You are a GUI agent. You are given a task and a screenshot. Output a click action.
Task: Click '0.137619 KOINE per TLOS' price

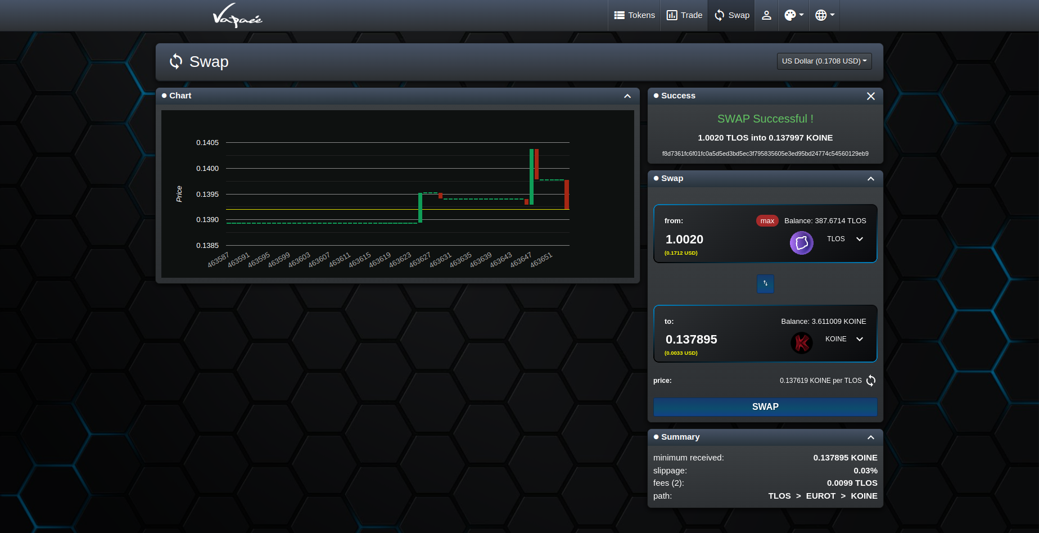821,381
